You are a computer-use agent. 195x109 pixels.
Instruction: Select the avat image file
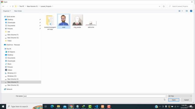point(64,21)
